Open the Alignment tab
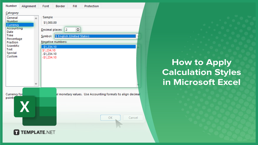Viewport: 258px width, 145px height. click(x=29, y=6)
